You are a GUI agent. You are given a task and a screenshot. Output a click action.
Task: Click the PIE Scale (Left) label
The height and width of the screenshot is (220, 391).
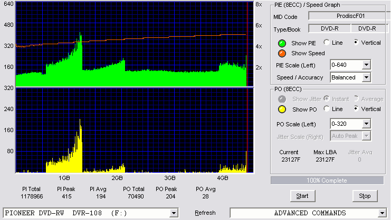pos(295,65)
